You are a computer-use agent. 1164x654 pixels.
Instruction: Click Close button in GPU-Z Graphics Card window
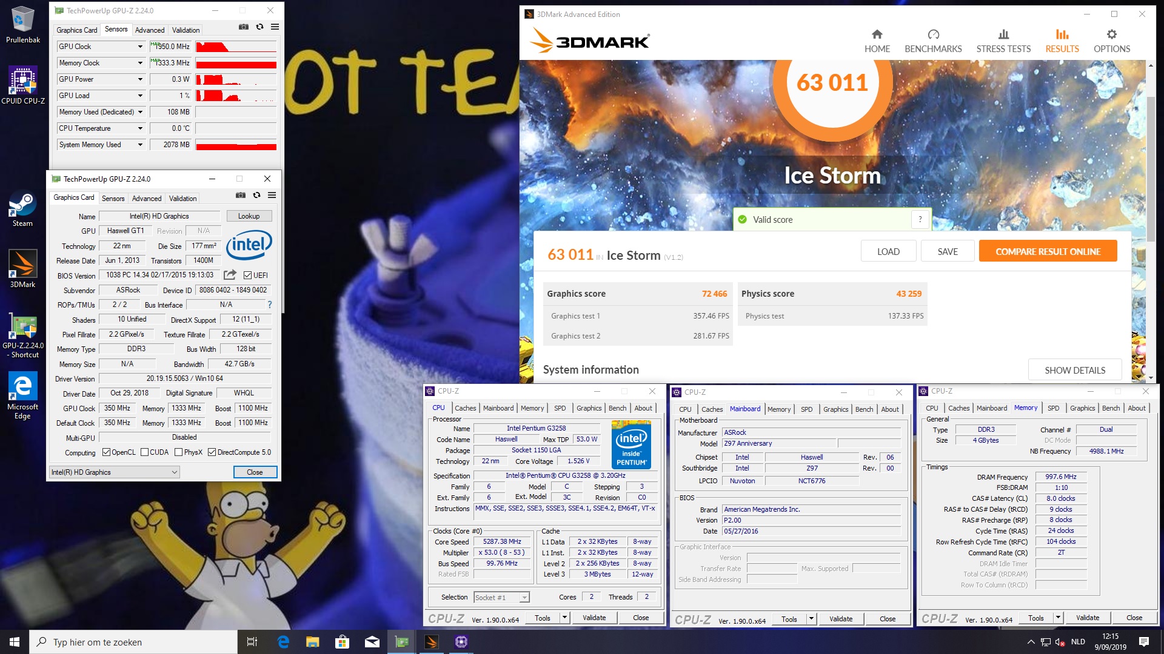click(255, 472)
